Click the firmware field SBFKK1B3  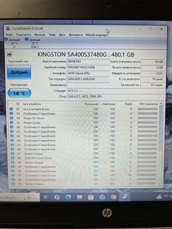(x=88, y=62)
